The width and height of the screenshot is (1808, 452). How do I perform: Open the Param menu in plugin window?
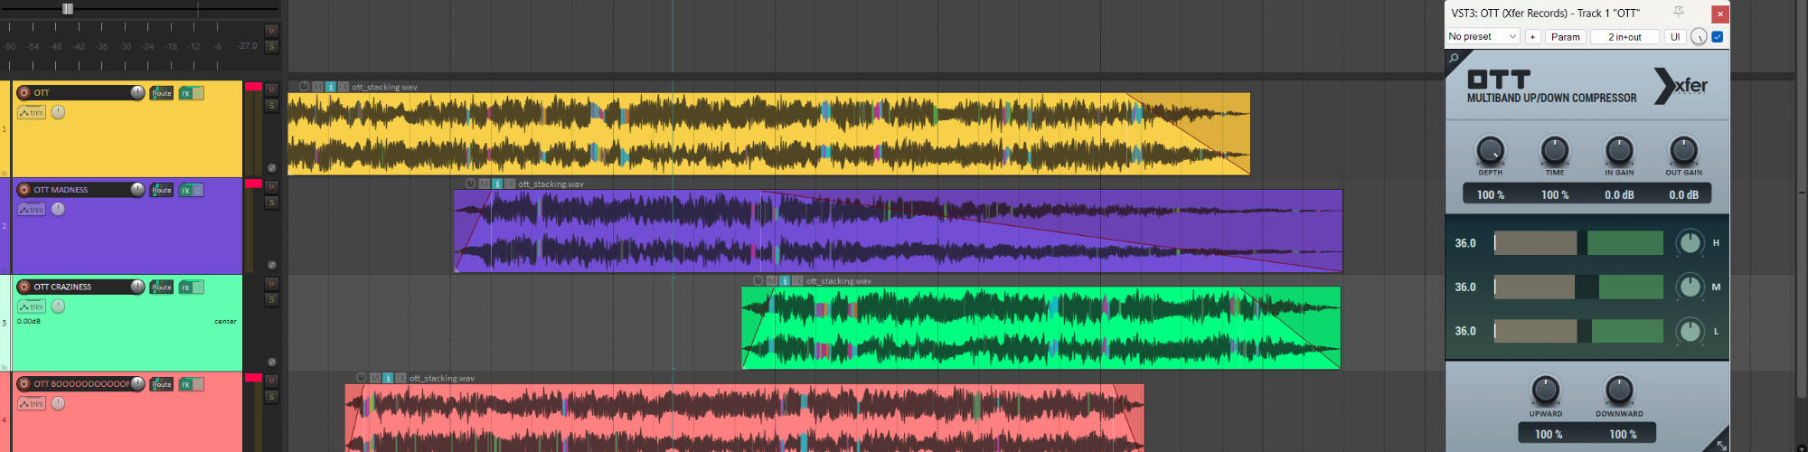[x=1566, y=37]
